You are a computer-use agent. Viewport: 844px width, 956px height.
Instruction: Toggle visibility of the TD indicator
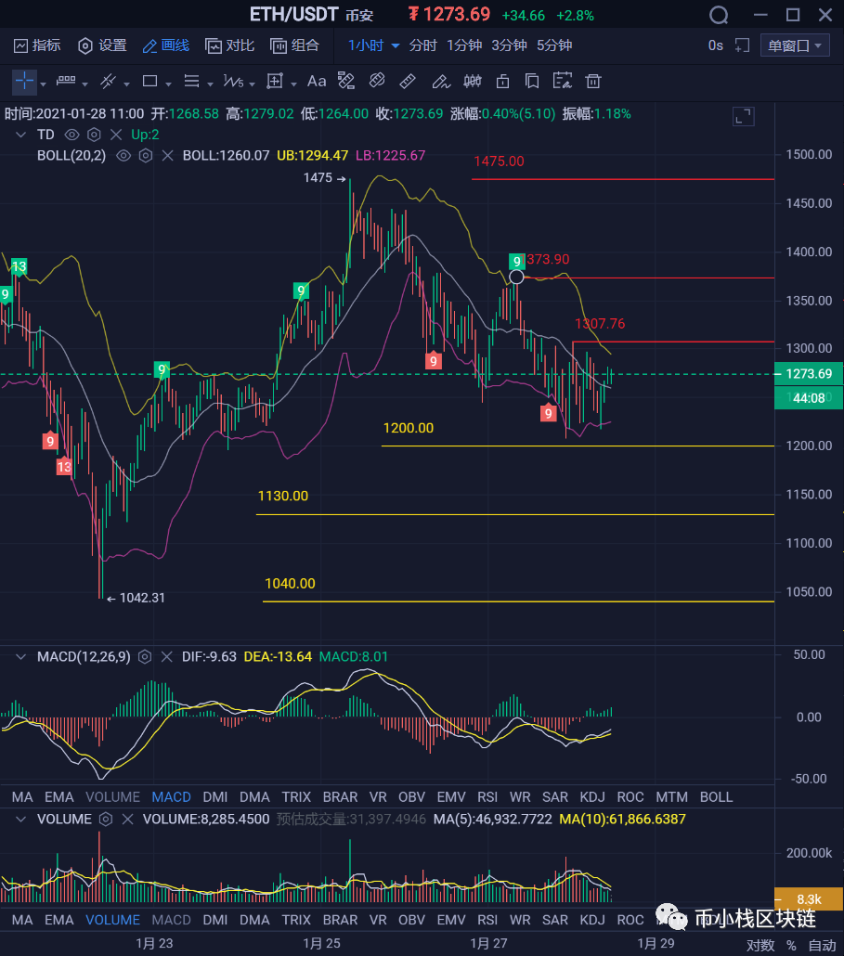71,135
